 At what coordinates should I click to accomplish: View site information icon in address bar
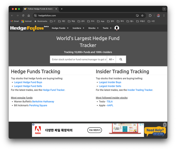click(x=35, y=16)
